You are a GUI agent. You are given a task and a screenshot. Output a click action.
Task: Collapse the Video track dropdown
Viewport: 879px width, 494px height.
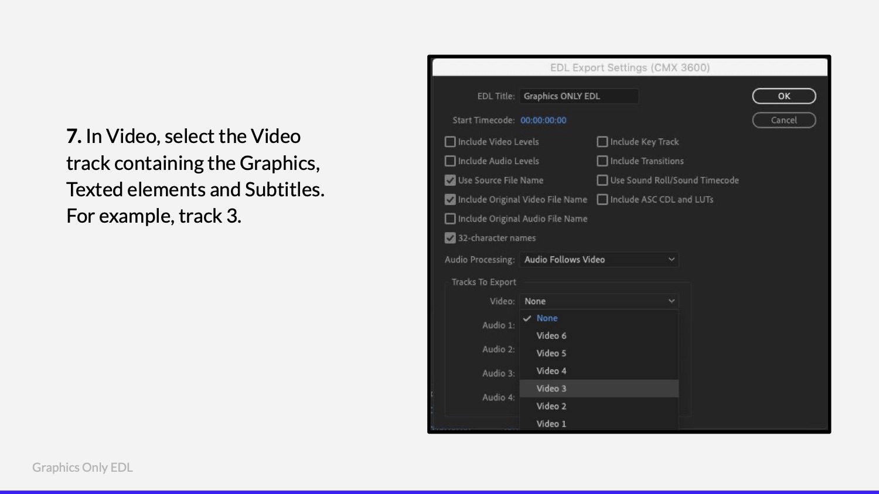[x=599, y=301]
